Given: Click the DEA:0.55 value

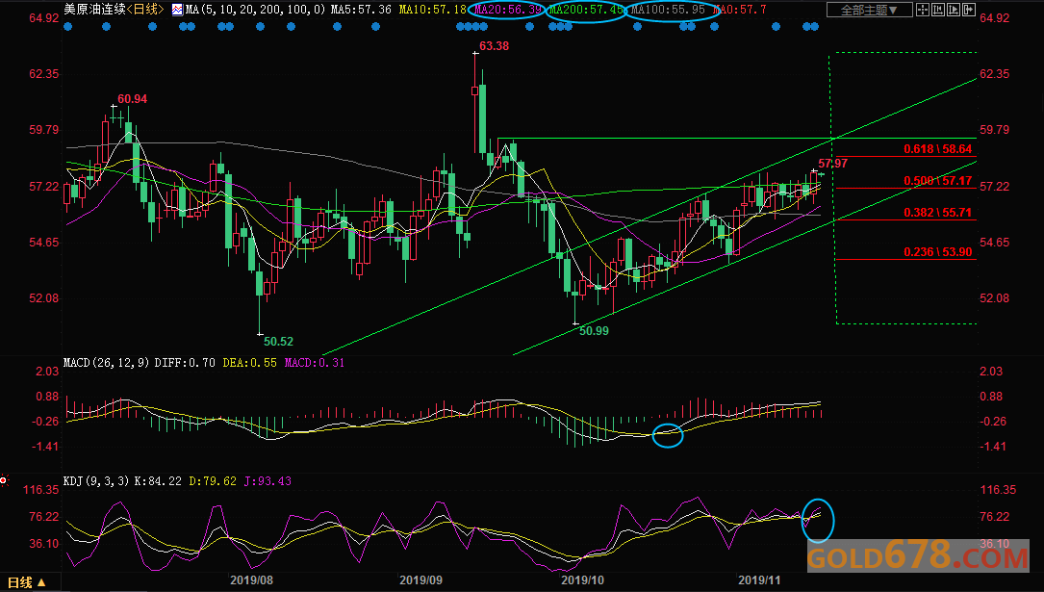Looking at the screenshot, I should (x=249, y=363).
